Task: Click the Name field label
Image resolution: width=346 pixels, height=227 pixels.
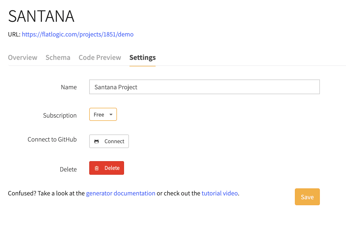Action: click(69, 87)
